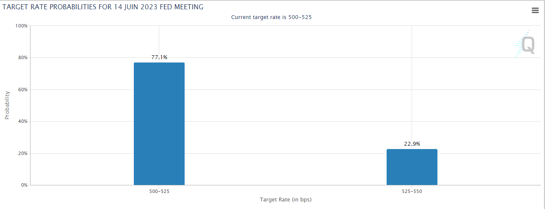Click the 22.9% data label

(412, 144)
